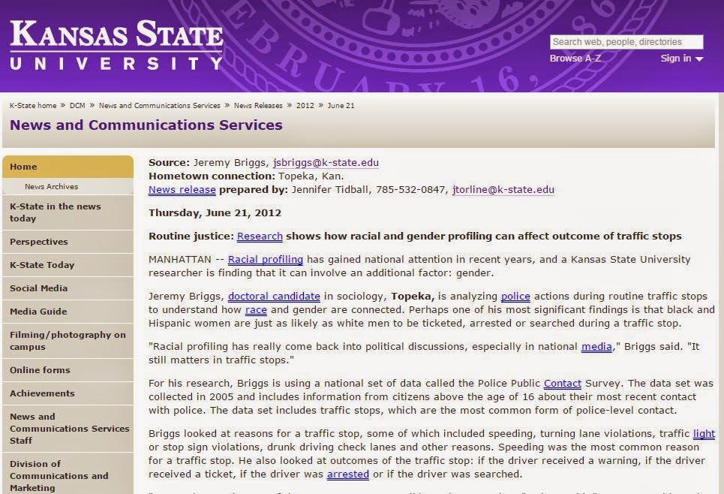
Task: Open Perspectives sidebar item
Action: [x=68, y=242]
